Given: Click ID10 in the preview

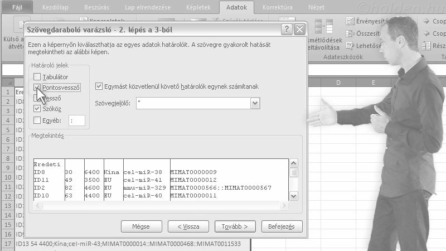Looking at the screenshot, I should (41, 196).
